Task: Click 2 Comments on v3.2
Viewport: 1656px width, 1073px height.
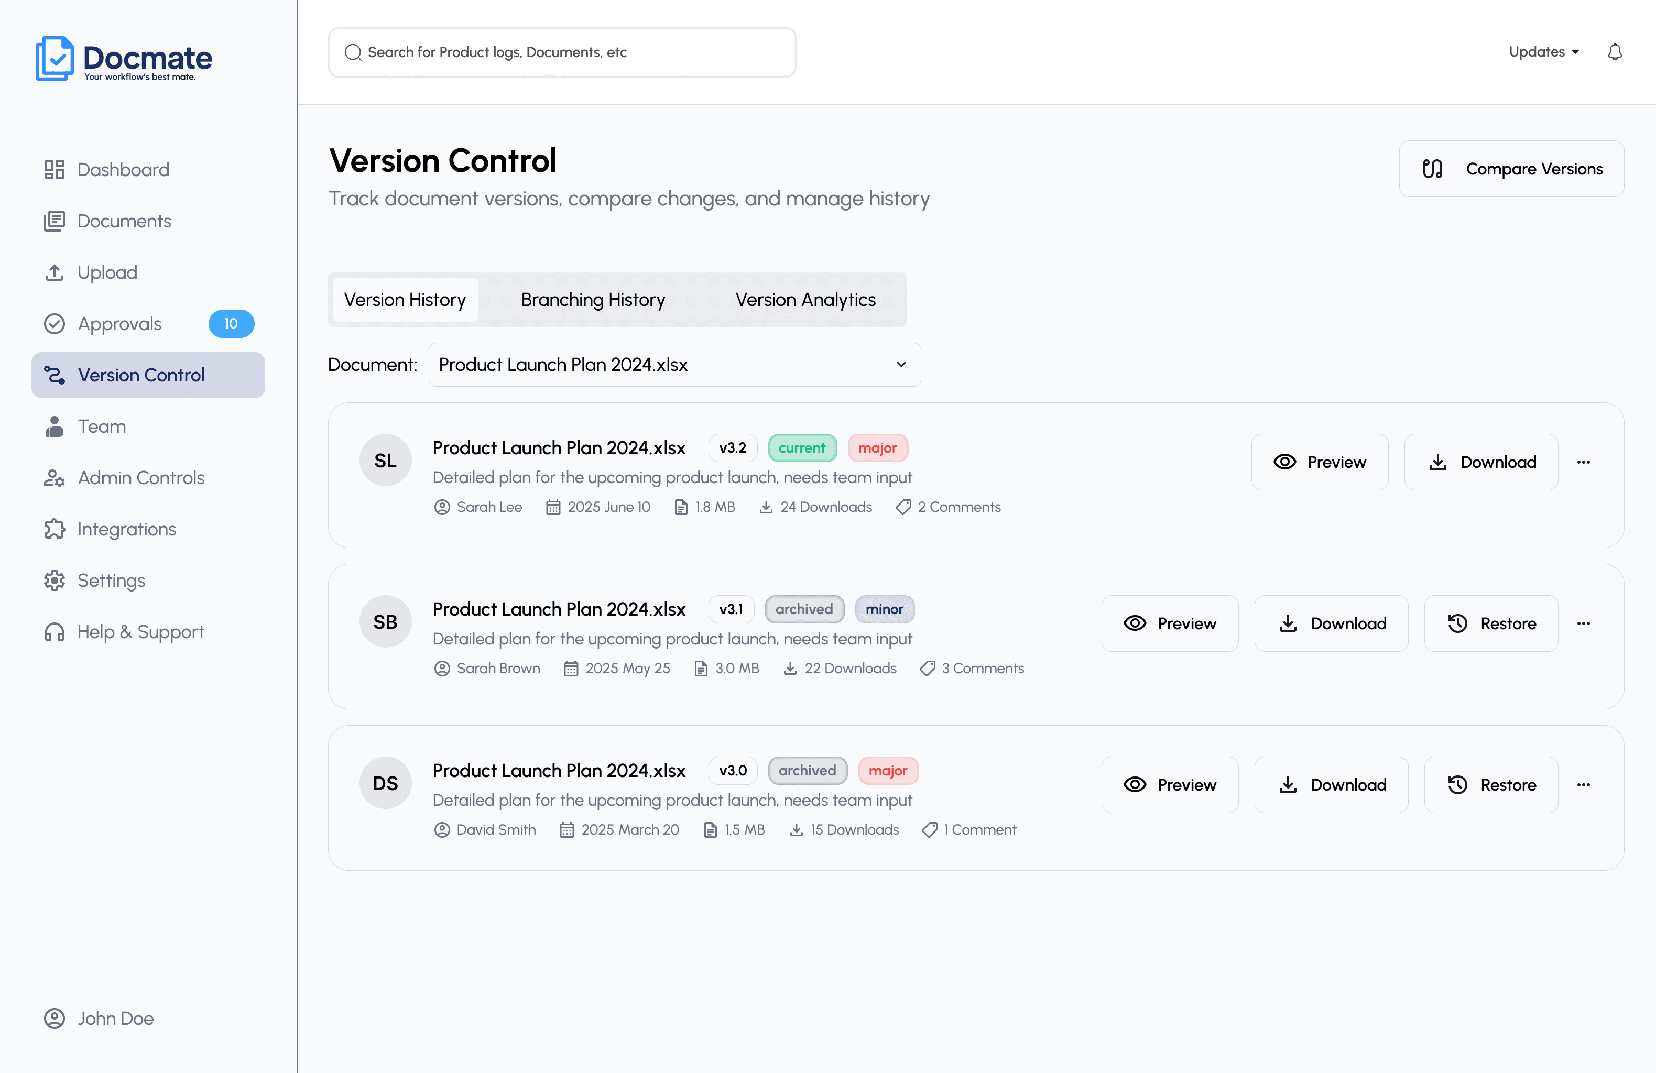Action: click(949, 507)
